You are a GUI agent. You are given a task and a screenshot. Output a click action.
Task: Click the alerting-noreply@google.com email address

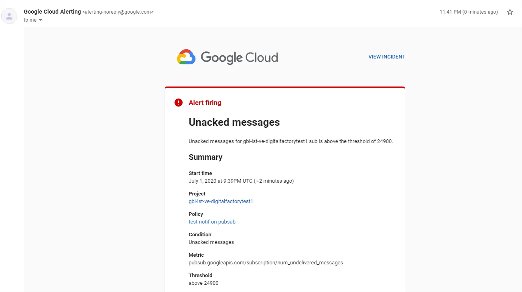(118, 12)
